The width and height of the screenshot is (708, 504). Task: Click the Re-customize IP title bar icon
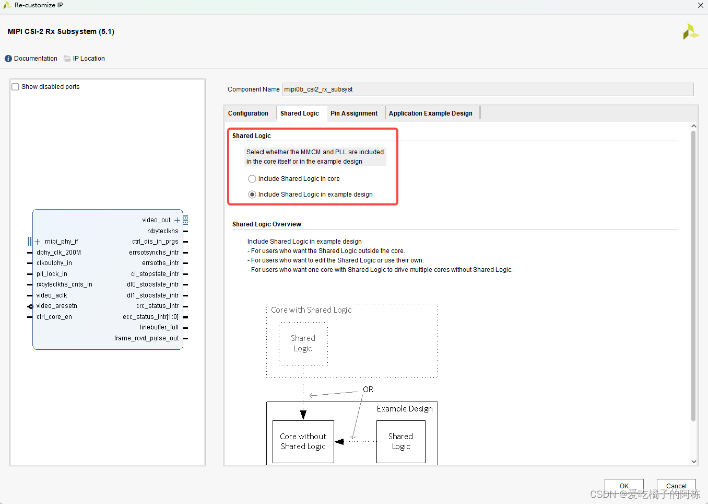point(7,5)
